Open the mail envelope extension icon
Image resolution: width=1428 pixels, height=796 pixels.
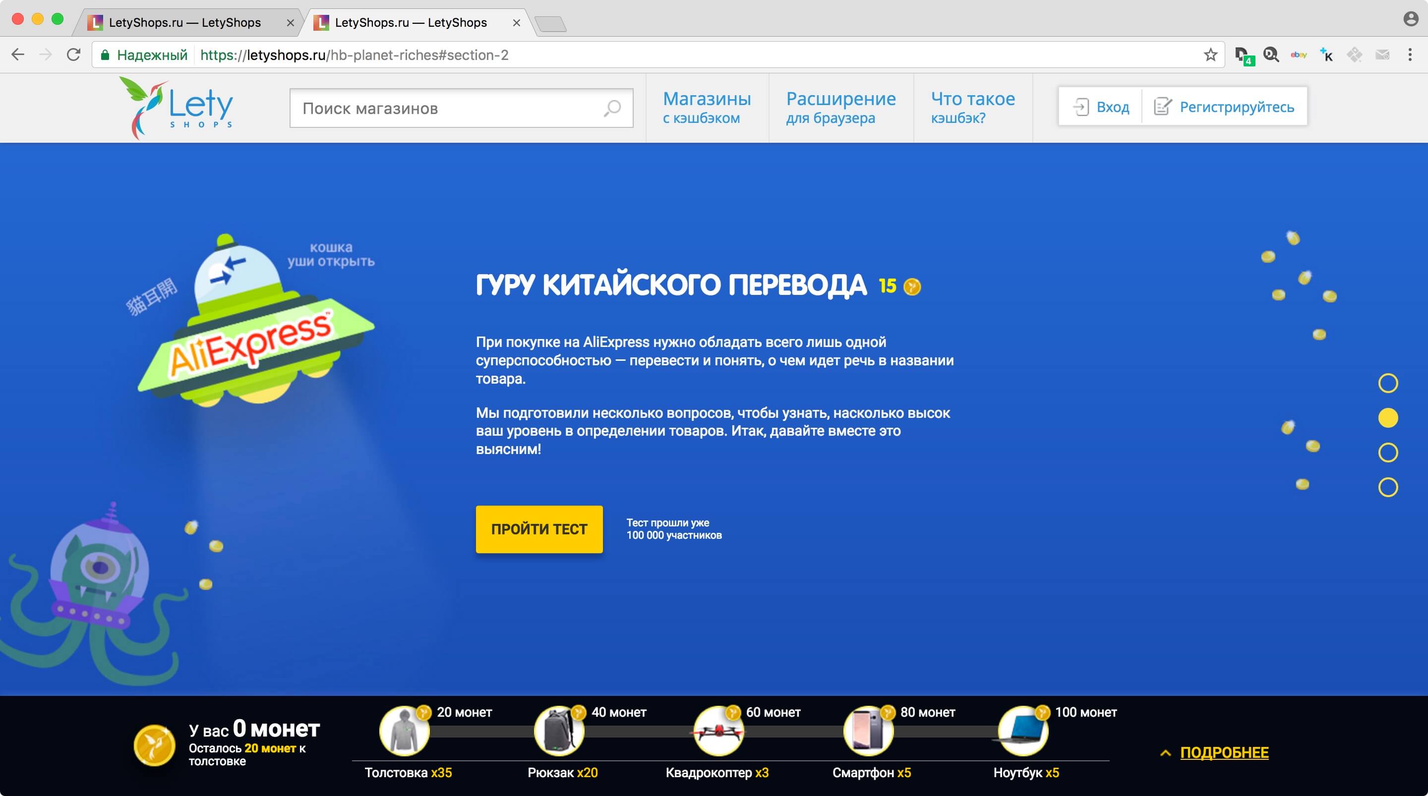(1382, 55)
